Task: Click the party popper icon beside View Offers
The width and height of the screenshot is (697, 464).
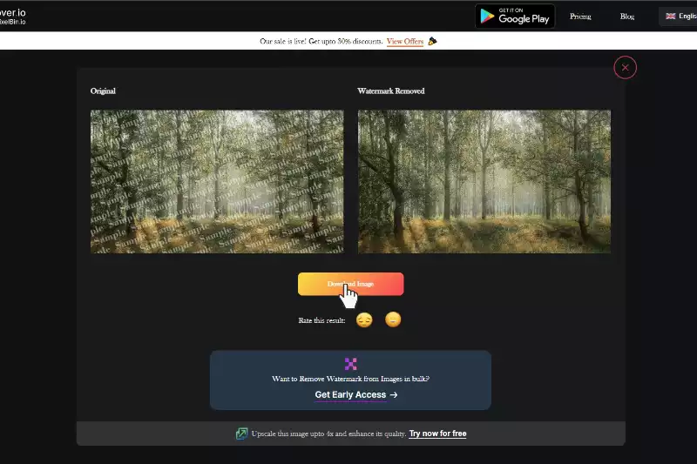Action: 432,41
